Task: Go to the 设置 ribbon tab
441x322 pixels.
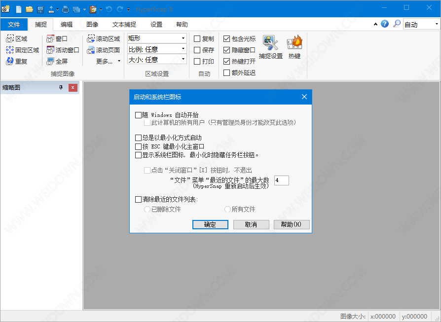Action: coord(156,25)
